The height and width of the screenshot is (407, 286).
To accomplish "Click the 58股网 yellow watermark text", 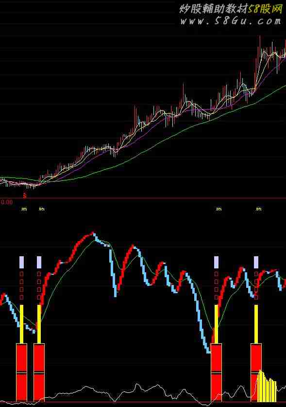I will click(265, 9).
